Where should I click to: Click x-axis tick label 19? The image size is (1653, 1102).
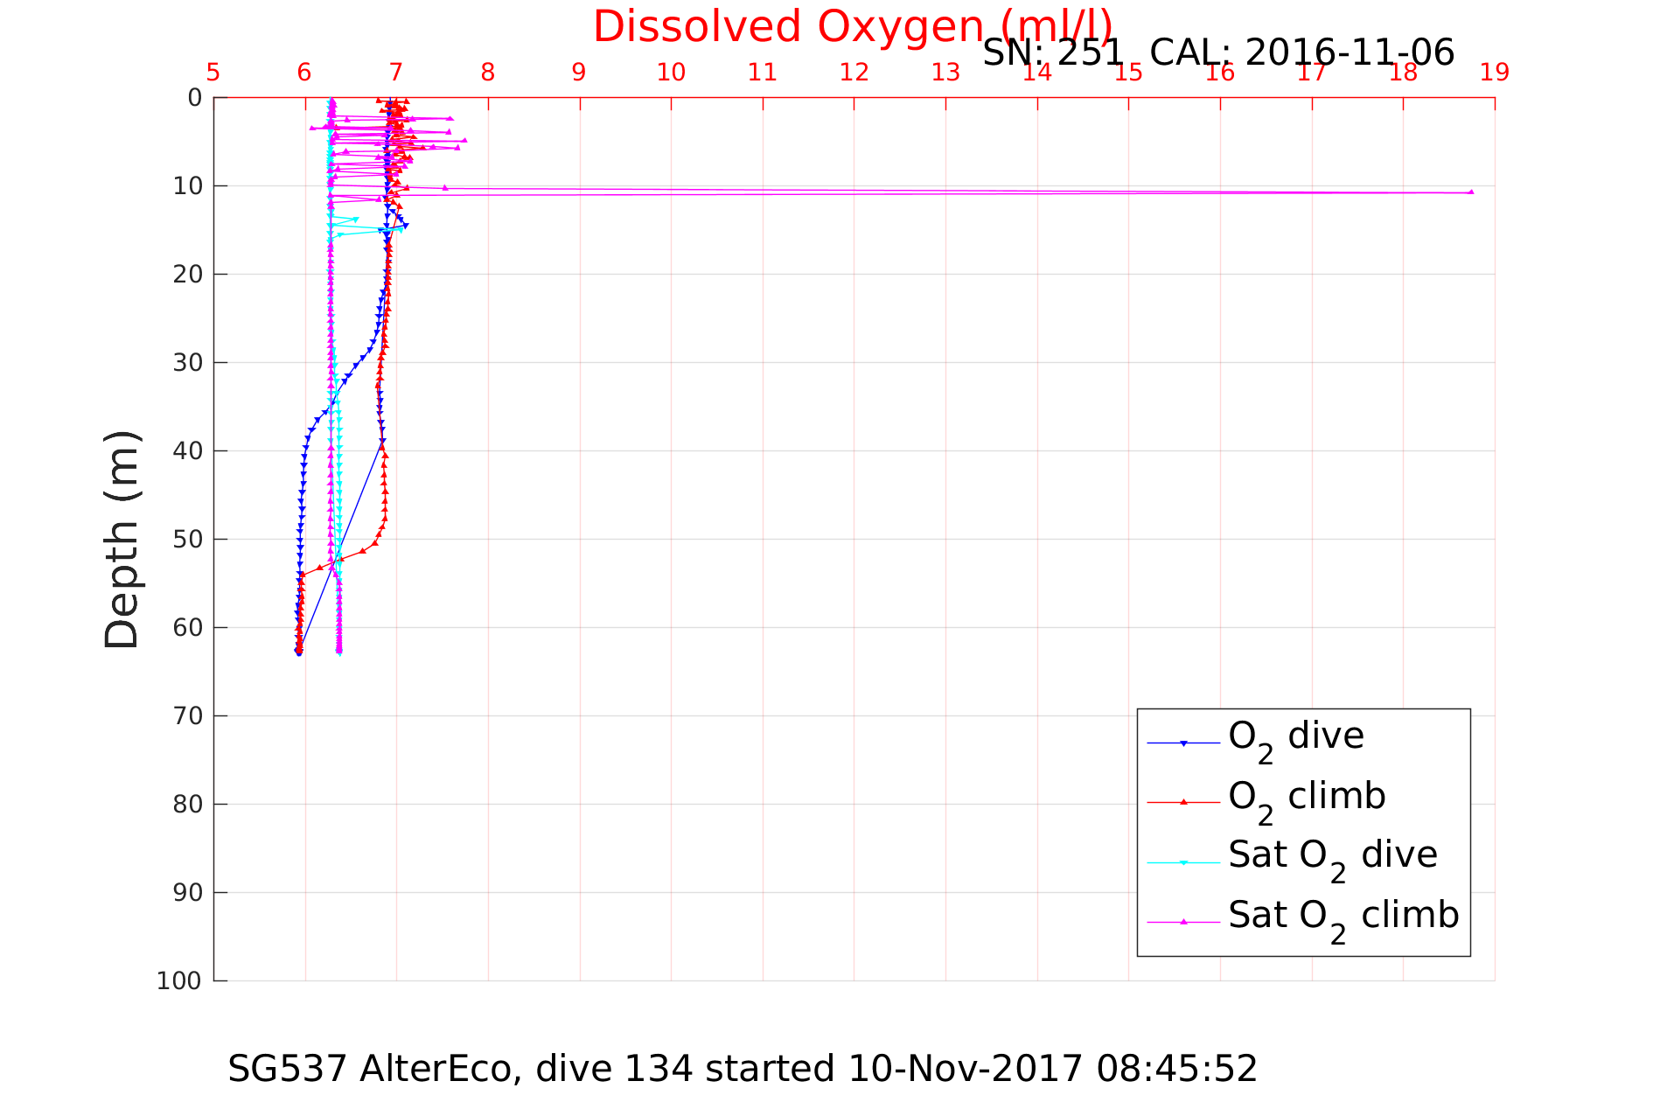tap(1495, 73)
